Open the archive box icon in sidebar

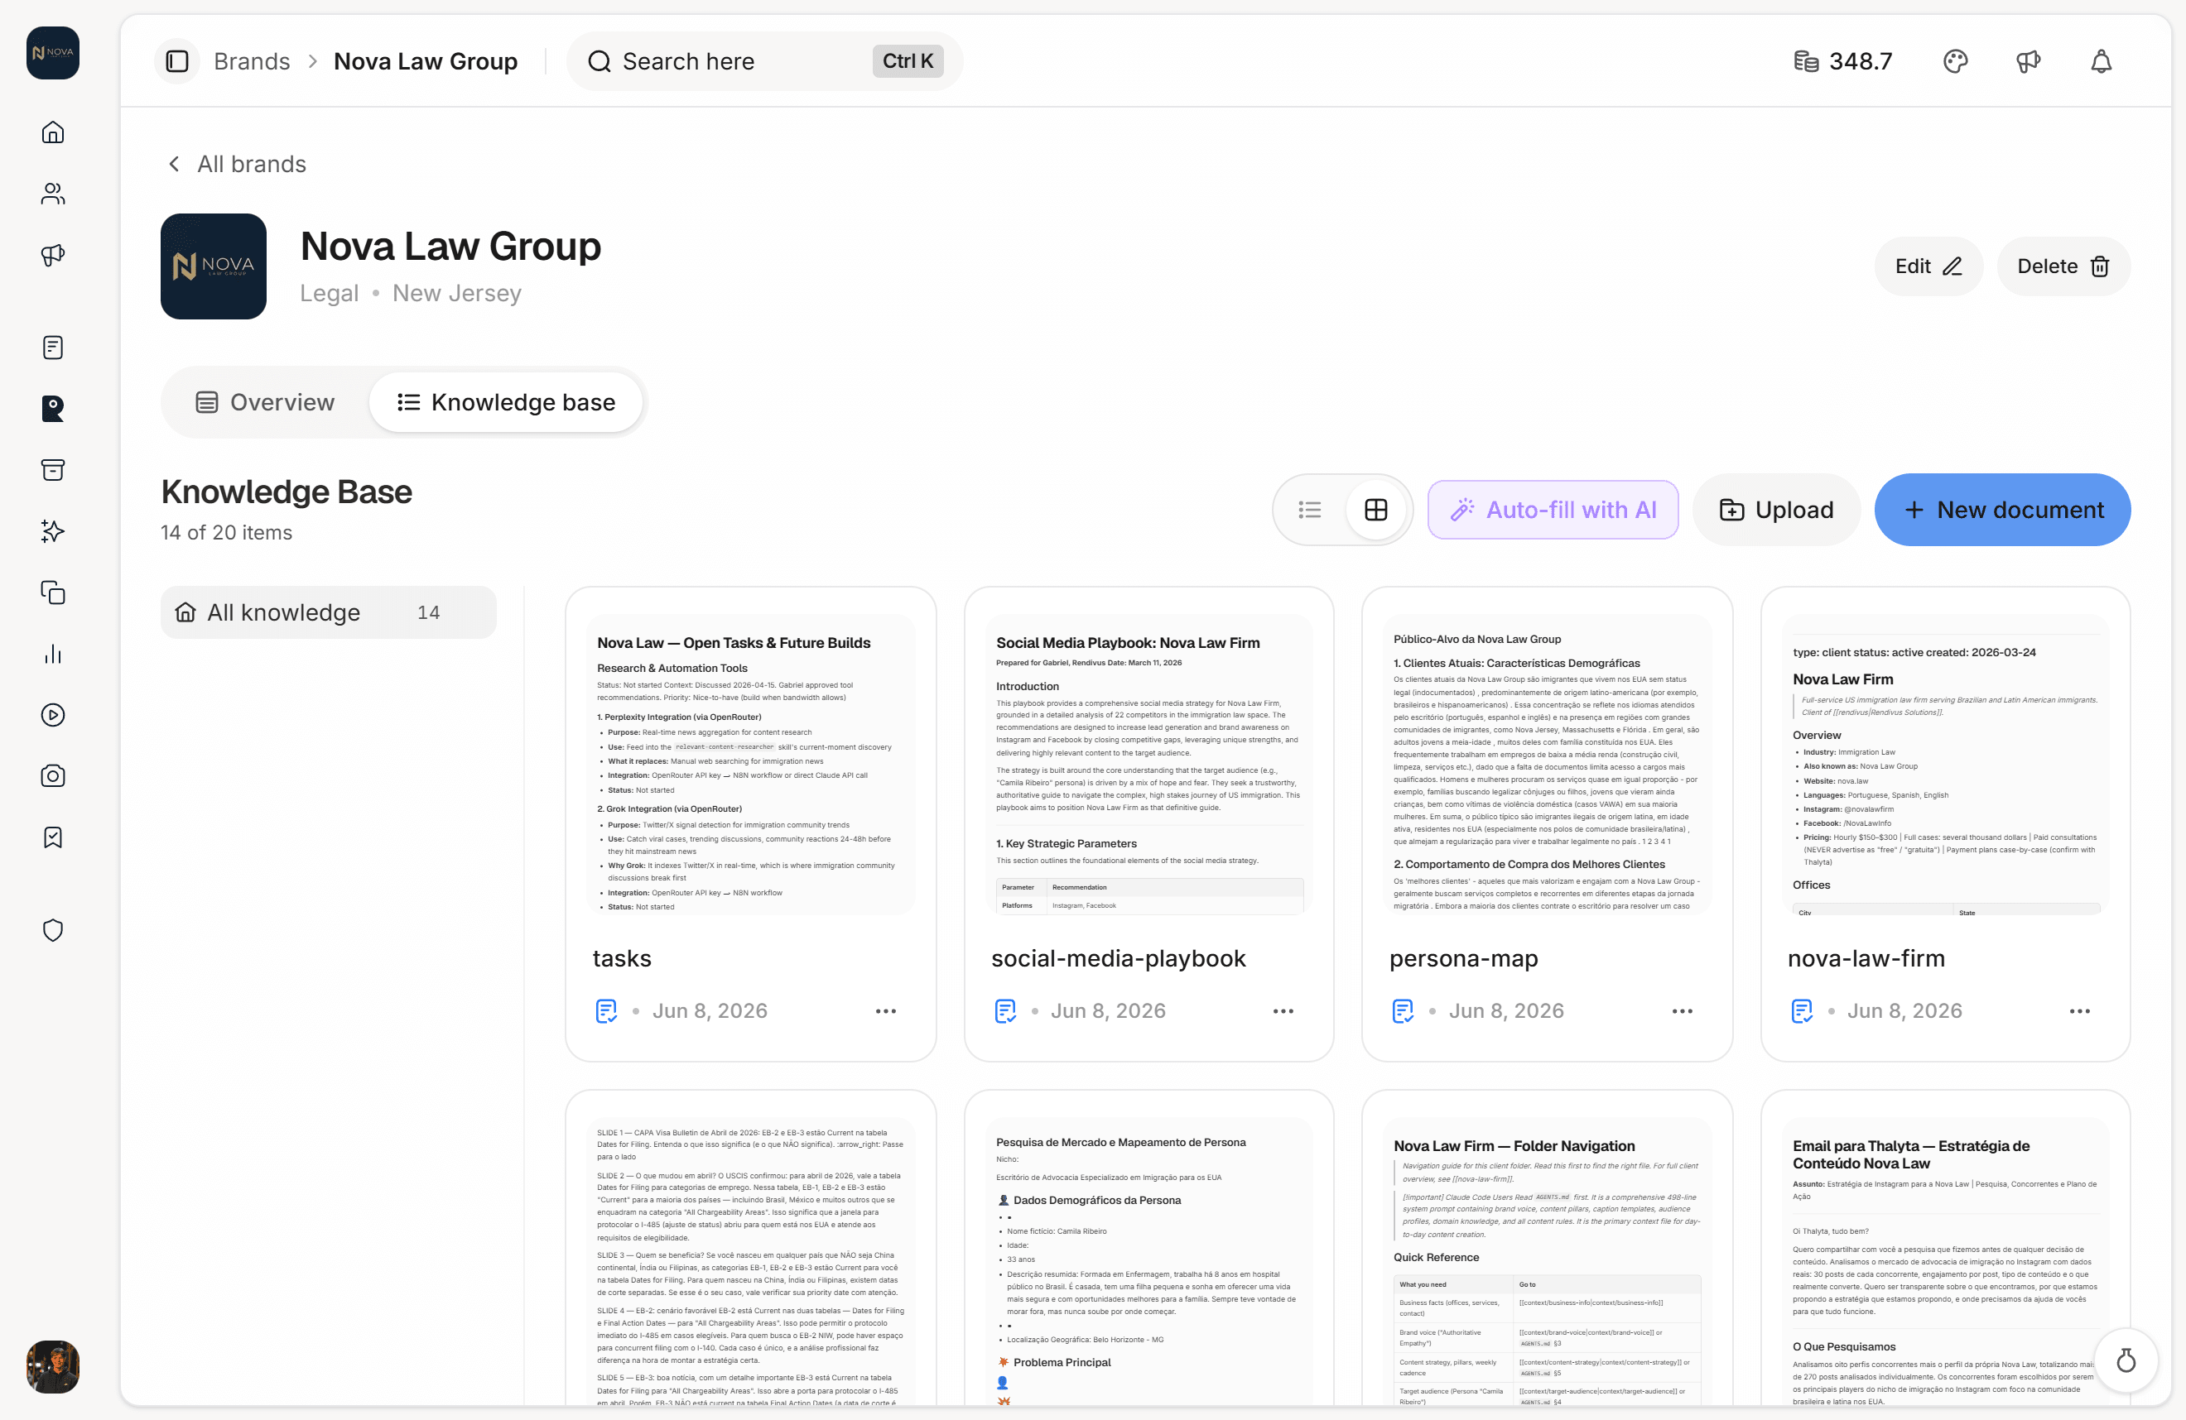tap(52, 470)
